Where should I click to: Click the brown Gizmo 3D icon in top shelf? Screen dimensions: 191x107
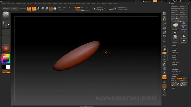tap(51, 9)
